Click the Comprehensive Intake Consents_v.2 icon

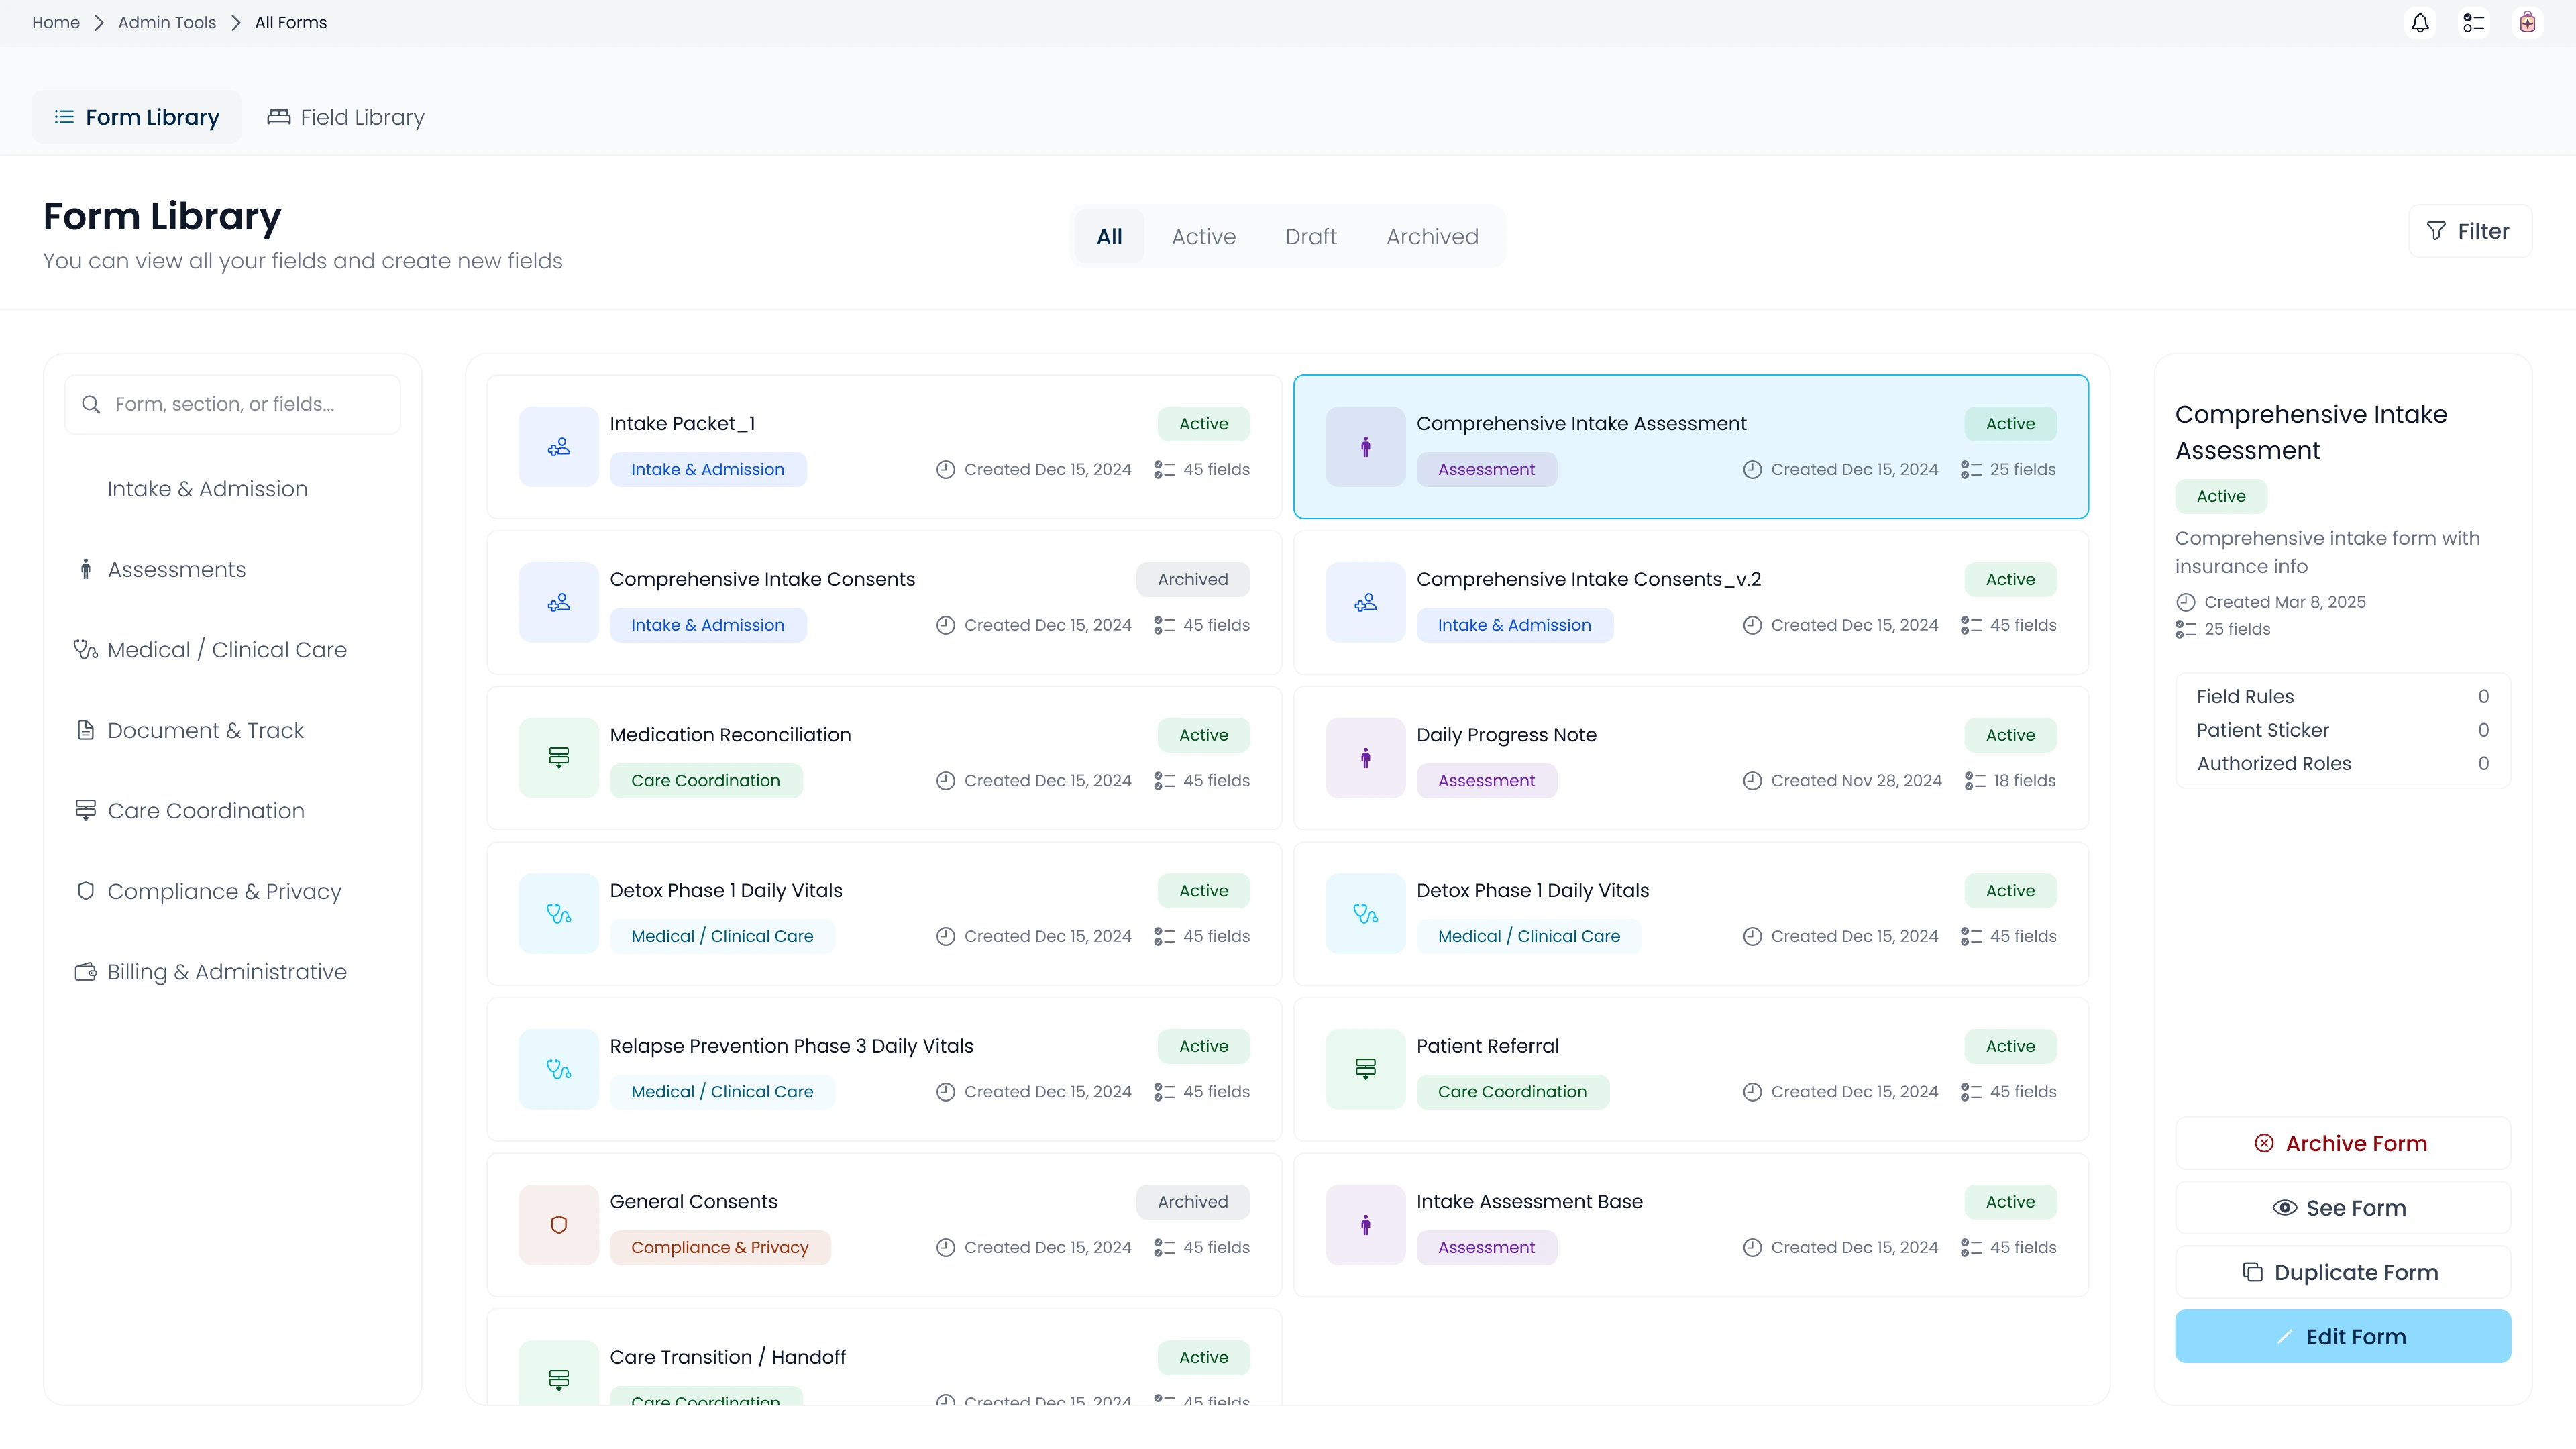coord(1365,602)
